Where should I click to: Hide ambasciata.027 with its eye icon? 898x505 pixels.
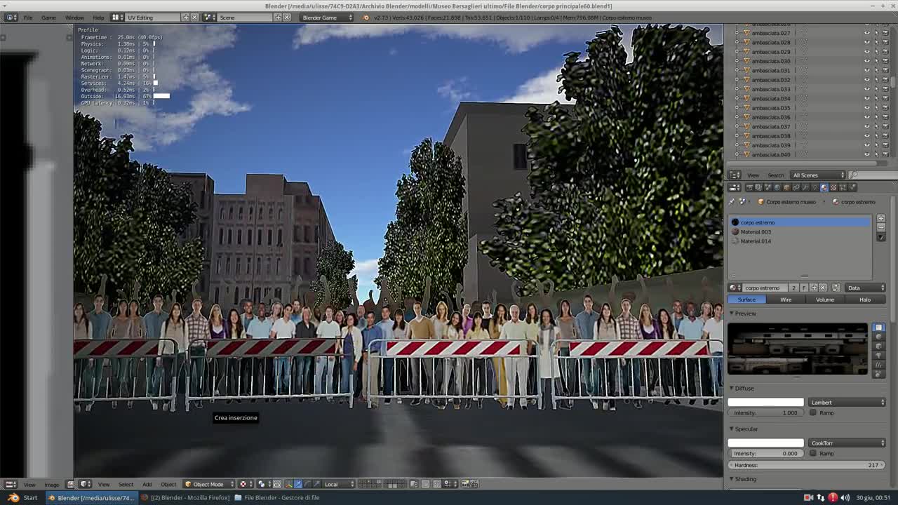866,33
